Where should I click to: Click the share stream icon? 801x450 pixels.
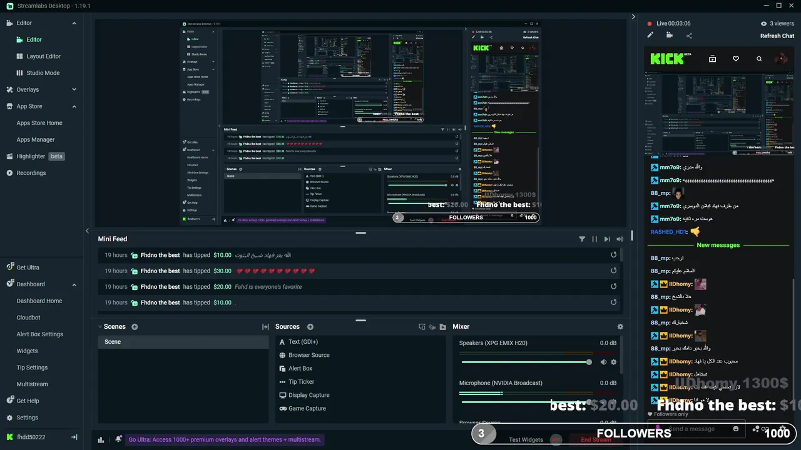(x=689, y=36)
